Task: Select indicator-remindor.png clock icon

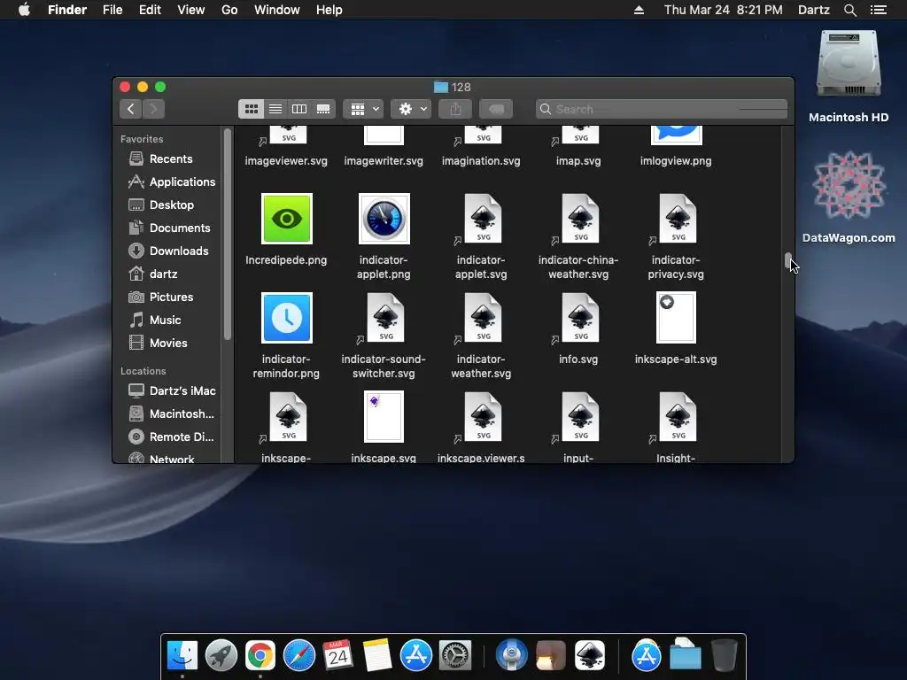Action: click(287, 318)
